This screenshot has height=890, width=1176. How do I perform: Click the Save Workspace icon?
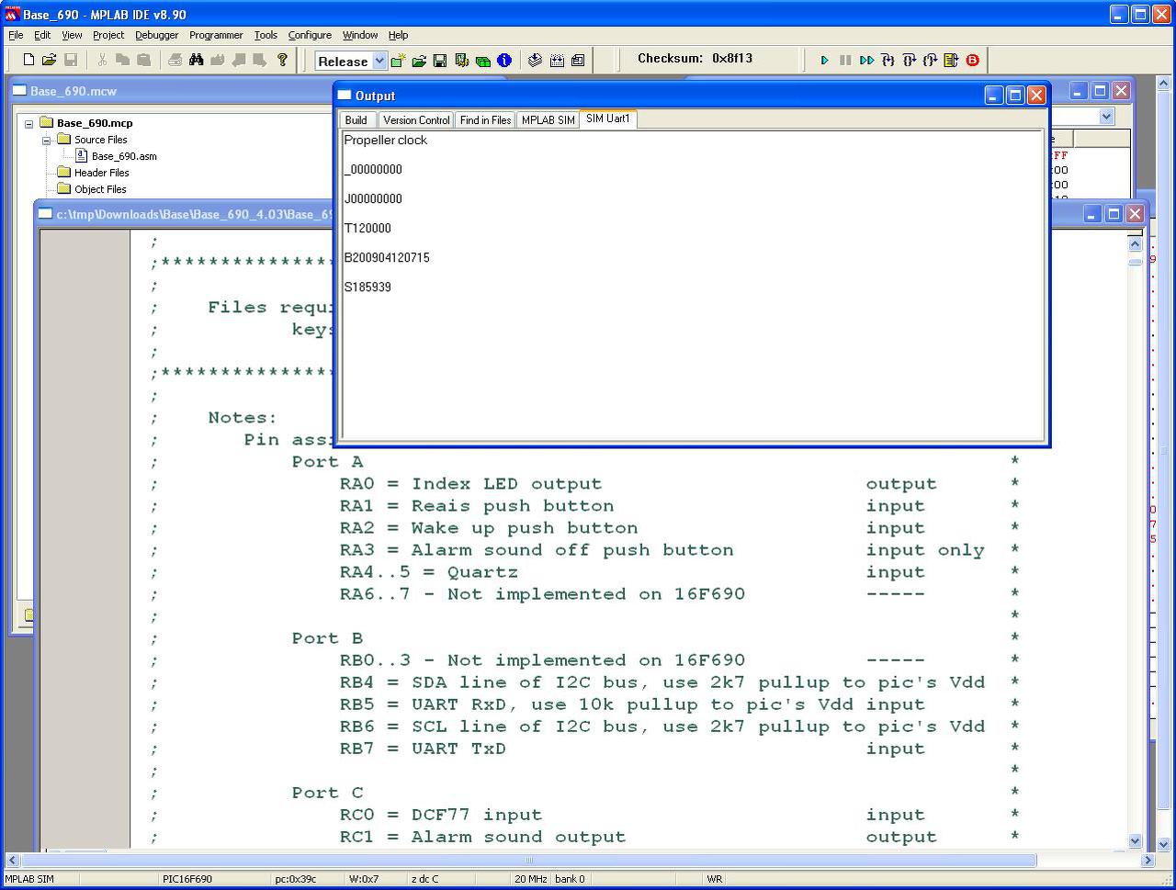coord(440,61)
